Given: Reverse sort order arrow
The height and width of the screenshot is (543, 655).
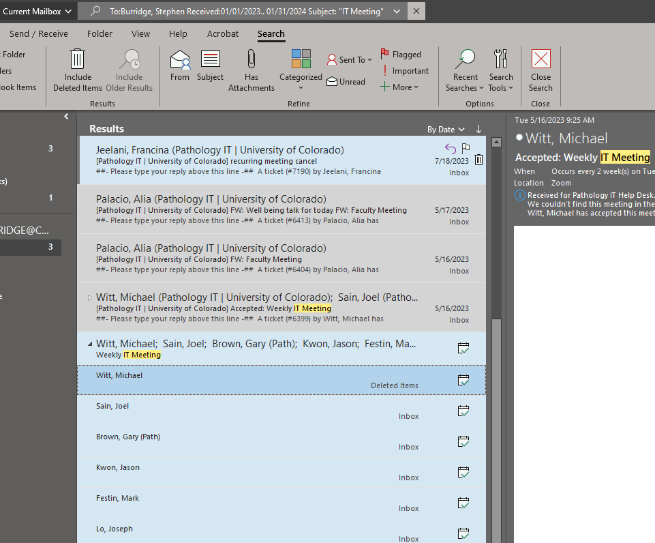Looking at the screenshot, I should (478, 129).
